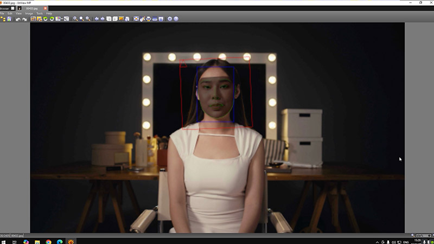Go to the previous image
The width and height of the screenshot is (434, 244).
click(x=97, y=19)
